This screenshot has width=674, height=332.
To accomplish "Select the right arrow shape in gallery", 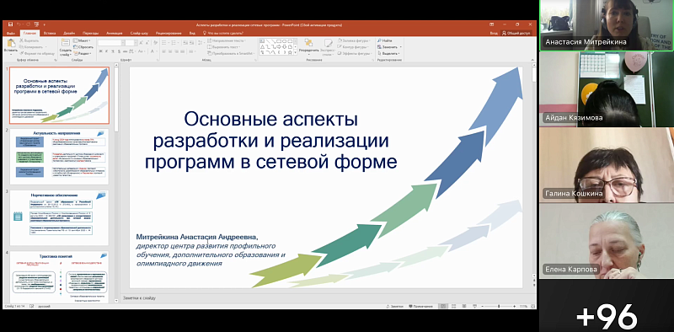I will point(279,46).
